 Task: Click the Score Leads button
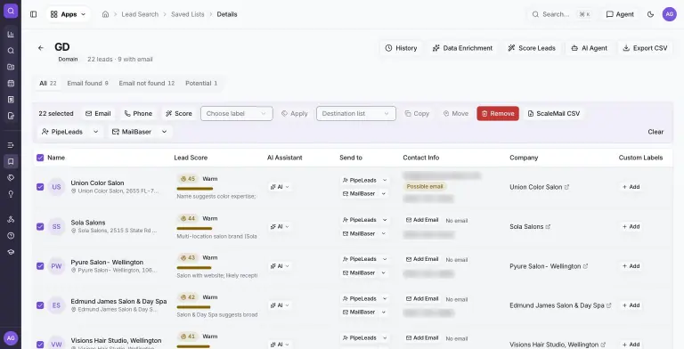pyautogui.click(x=532, y=48)
